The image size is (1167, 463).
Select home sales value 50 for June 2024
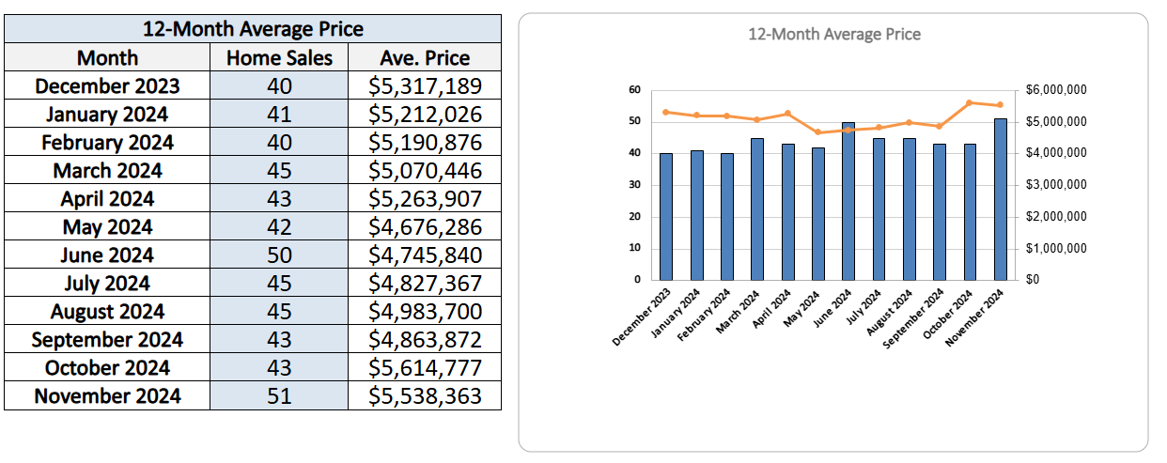(280, 255)
